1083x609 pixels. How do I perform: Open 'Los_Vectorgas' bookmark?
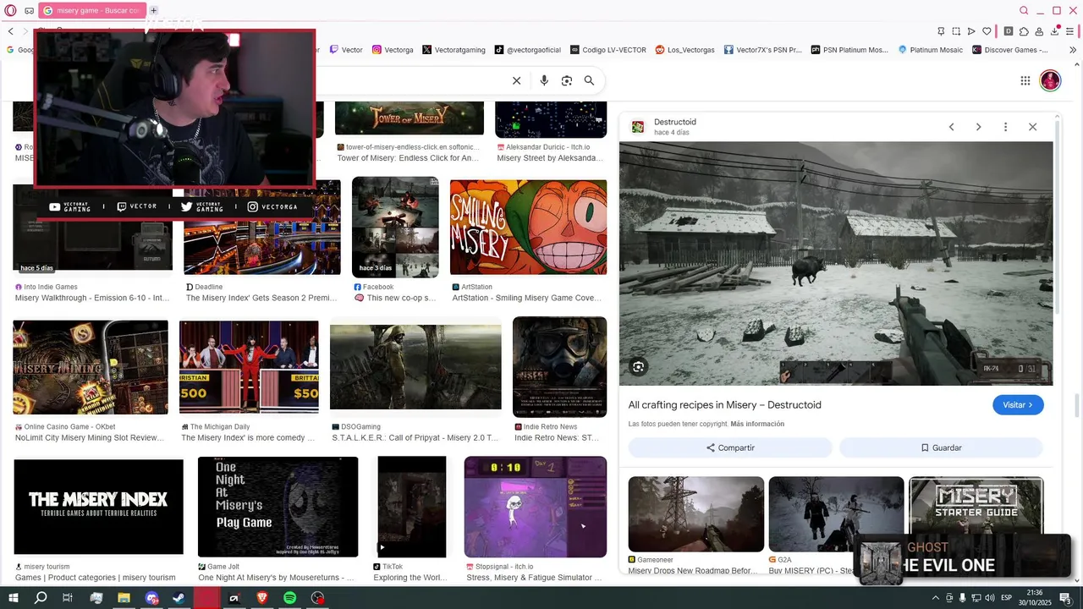point(685,50)
